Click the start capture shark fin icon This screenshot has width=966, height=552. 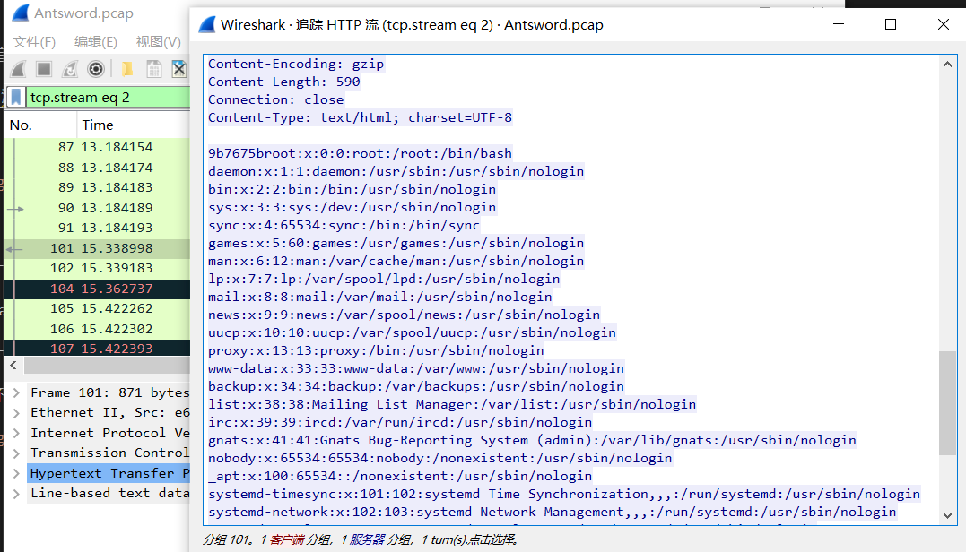(18, 69)
